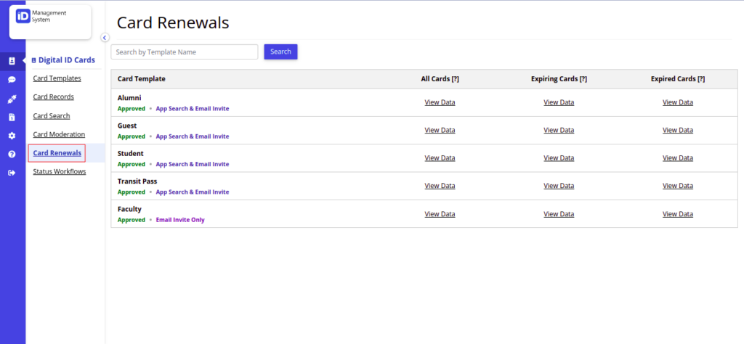Screen dimensions: 744x344
Task: View All Cards data for Alumni
Action: (440, 102)
